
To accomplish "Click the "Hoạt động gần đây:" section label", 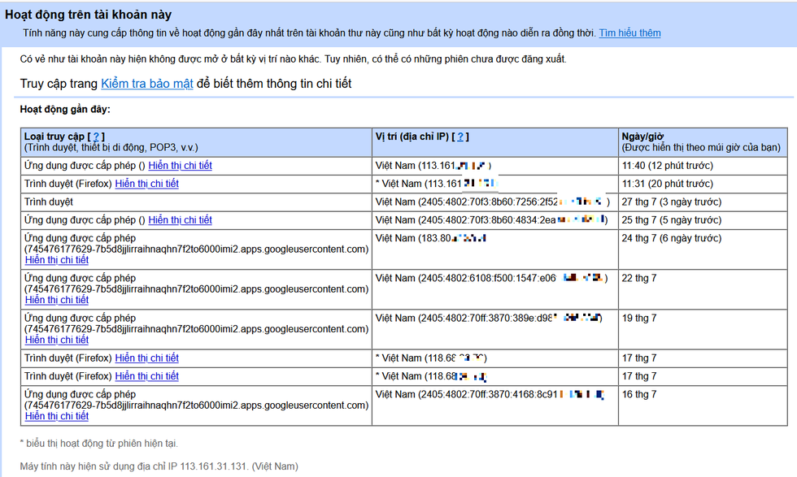I will [65, 109].
